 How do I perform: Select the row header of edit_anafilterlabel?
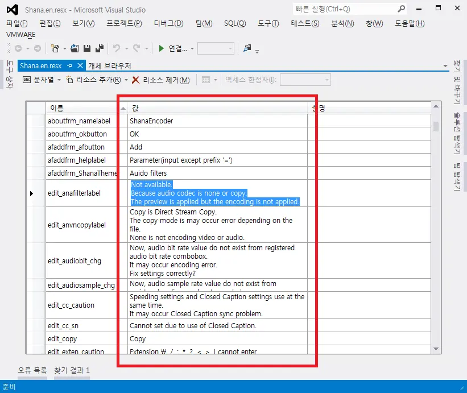(36, 193)
